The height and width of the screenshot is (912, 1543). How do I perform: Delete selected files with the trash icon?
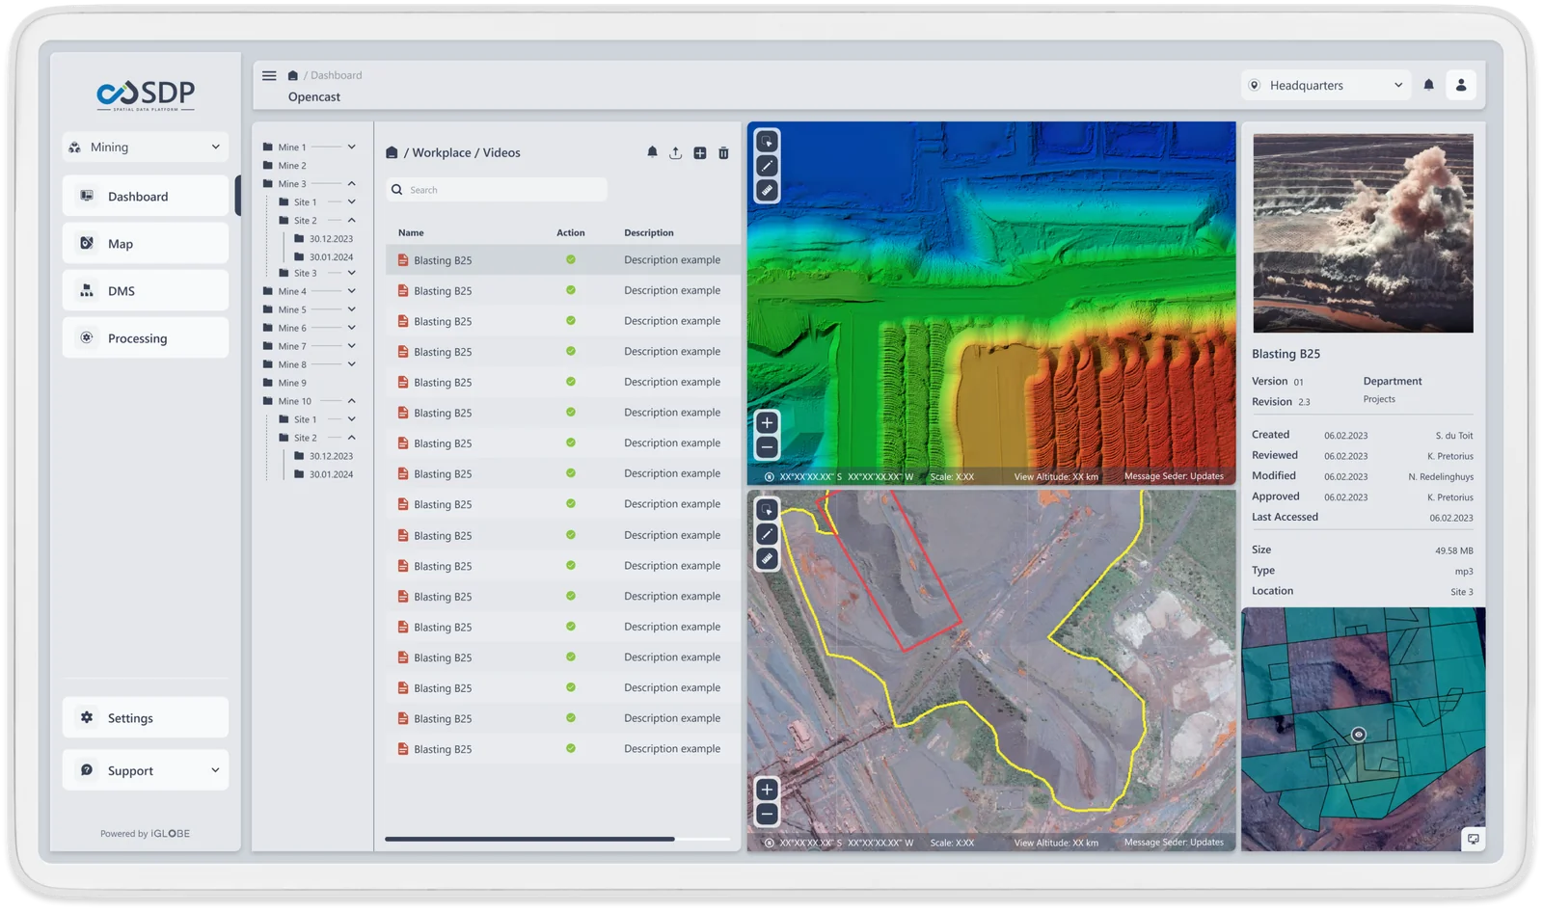[x=723, y=152]
